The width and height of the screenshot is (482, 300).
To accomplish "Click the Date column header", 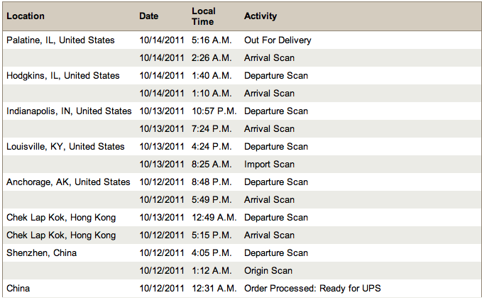I will 149,16.
